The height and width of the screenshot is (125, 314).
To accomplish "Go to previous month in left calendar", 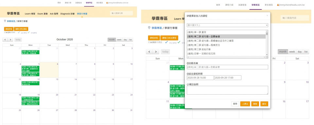I will pyautogui.click(x=5, y=40).
